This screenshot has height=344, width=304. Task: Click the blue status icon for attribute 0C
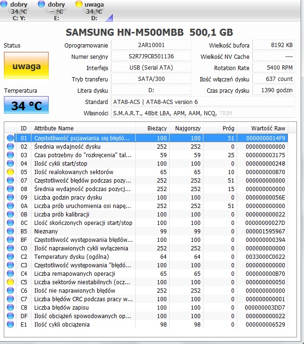10,223
